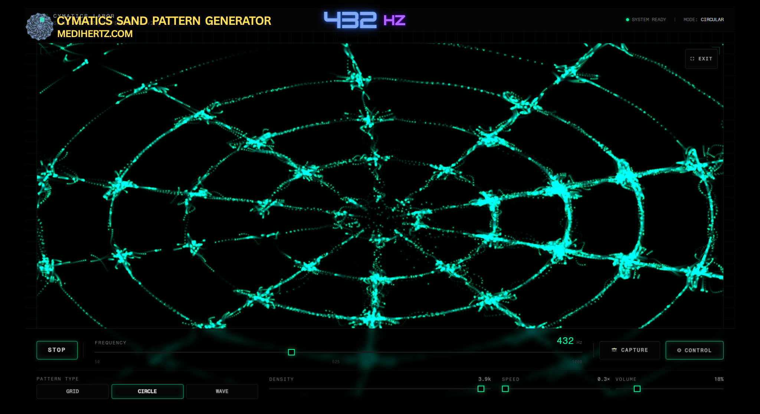Click the sand pattern visualization canvas
This screenshot has width=760, height=414.
coord(380,185)
